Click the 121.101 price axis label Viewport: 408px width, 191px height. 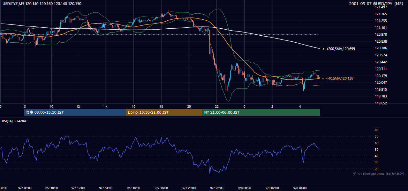tap(380, 28)
